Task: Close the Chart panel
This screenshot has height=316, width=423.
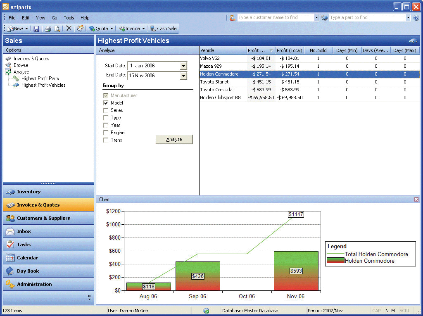Action: pos(416,200)
